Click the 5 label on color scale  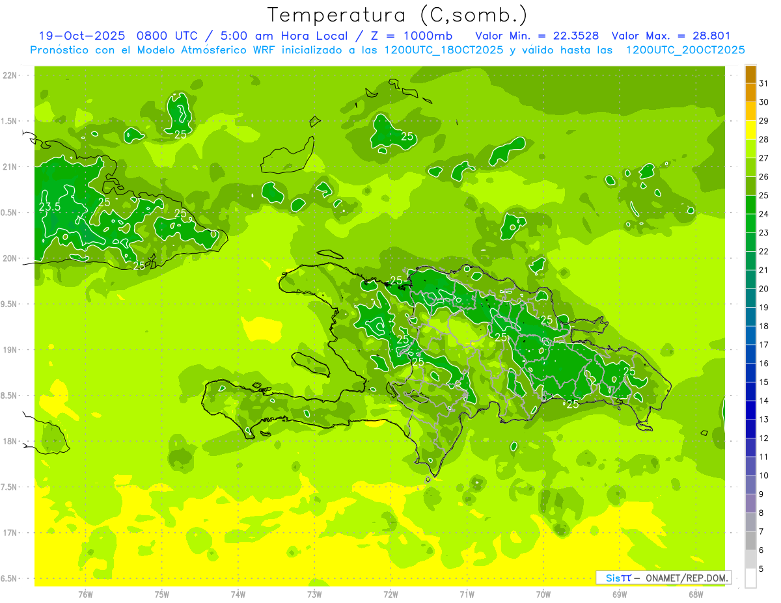(x=761, y=569)
